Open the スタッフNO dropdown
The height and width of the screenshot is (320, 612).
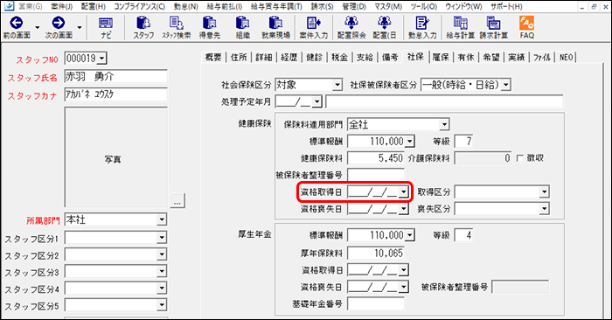[x=102, y=59]
